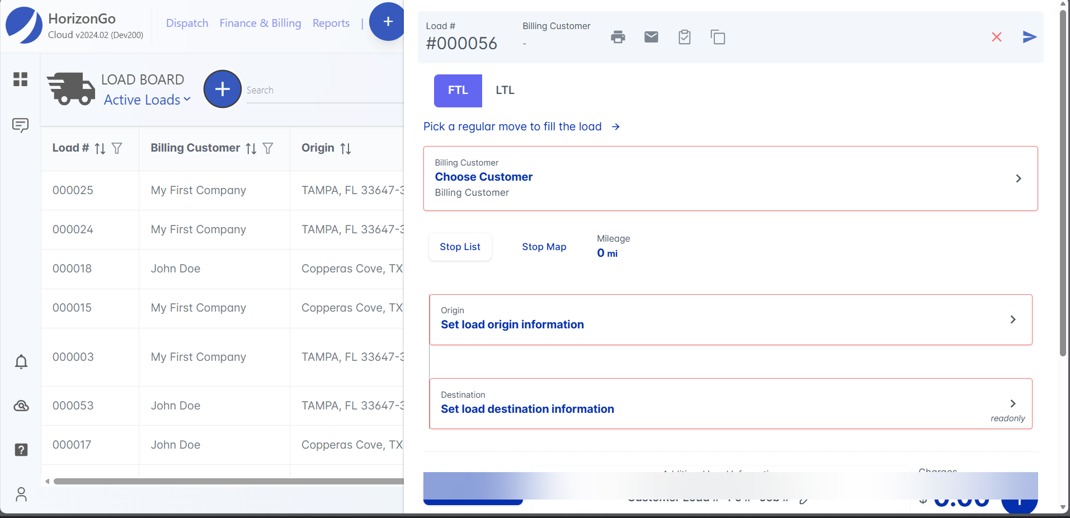Click the clipboard checklist icon
Viewport: 1070px width, 518px height.
[x=684, y=37]
